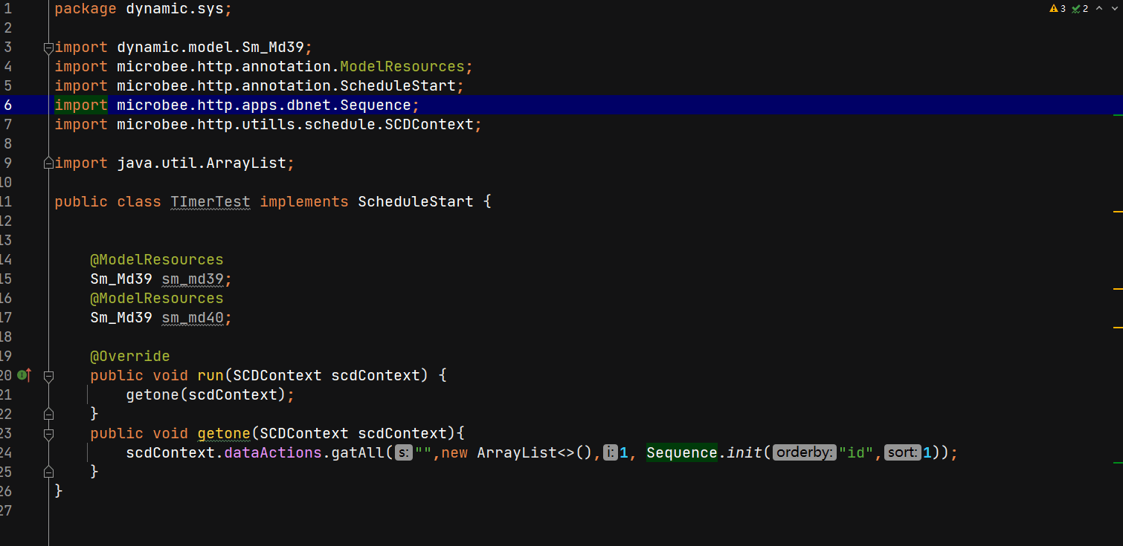
Task: Click the 'orderby:' parameter hint
Action: pyautogui.click(x=805, y=452)
